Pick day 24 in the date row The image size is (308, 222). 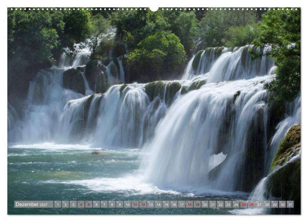click(x=236, y=204)
